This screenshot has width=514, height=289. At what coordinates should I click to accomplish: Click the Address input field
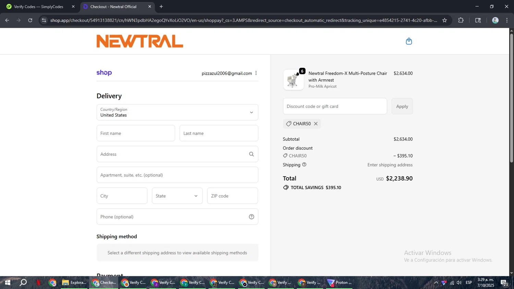178,154
